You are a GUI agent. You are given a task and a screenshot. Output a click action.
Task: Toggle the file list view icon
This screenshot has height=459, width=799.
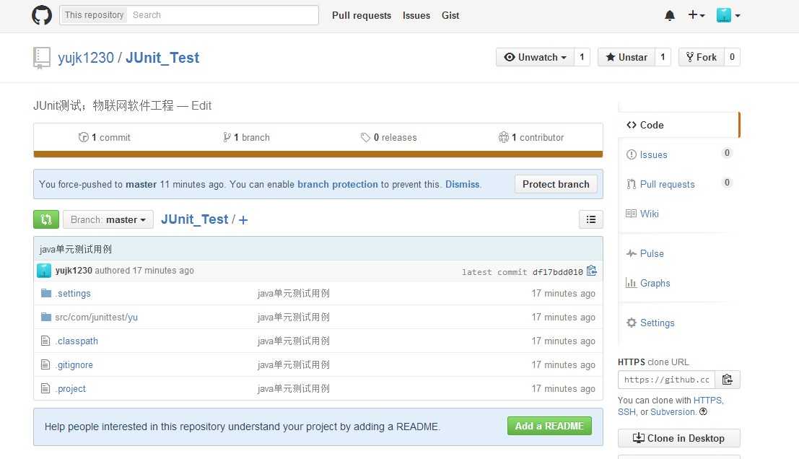(x=590, y=219)
